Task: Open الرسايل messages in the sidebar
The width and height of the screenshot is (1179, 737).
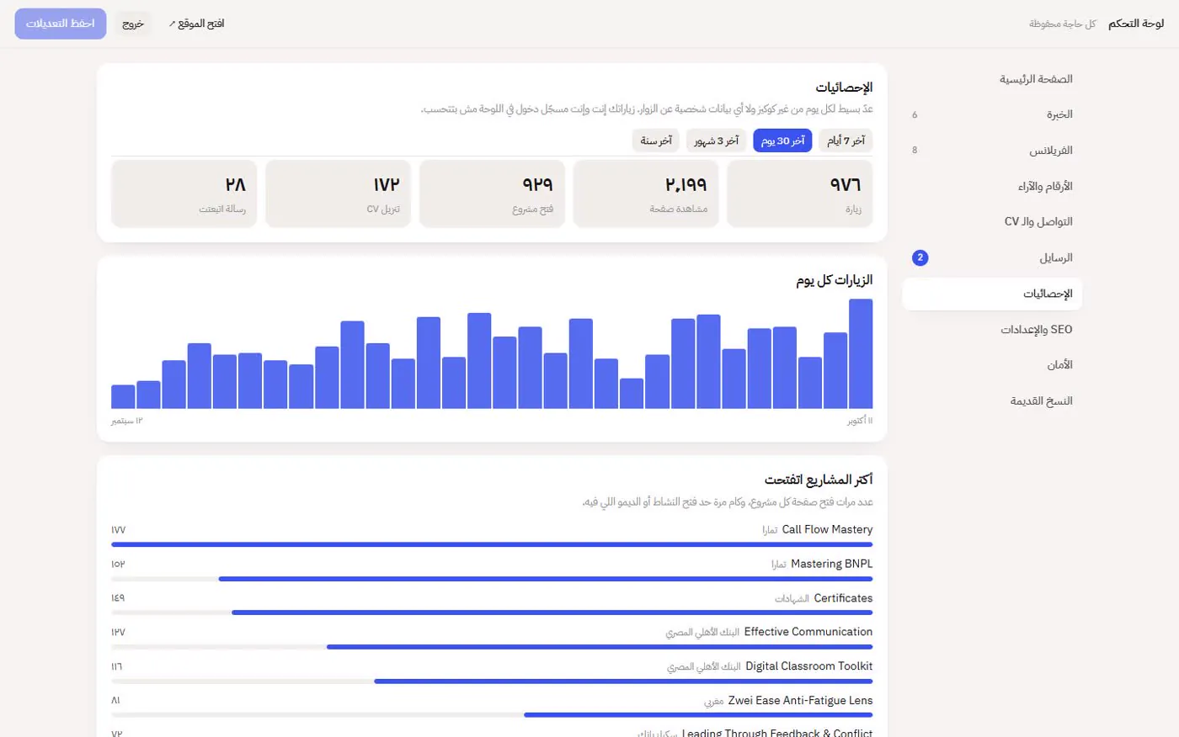Action: [x=992, y=257]
